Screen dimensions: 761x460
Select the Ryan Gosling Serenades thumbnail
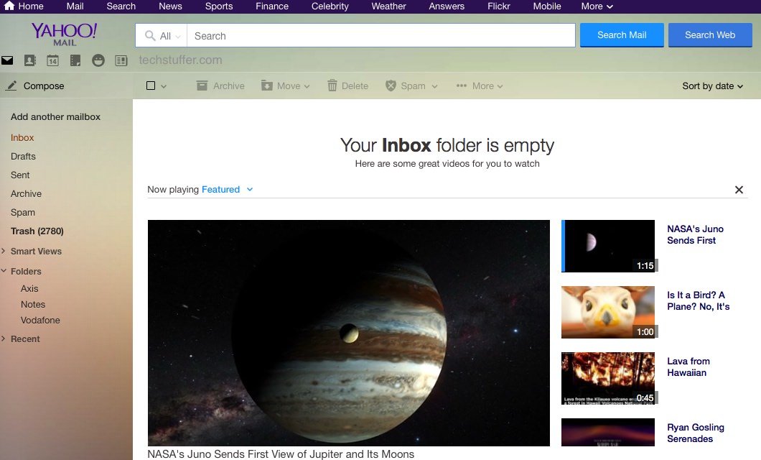(608, 432)
